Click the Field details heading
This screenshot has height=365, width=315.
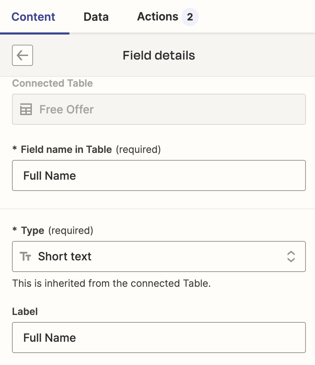pyautogui.click(x=159, y=55)
